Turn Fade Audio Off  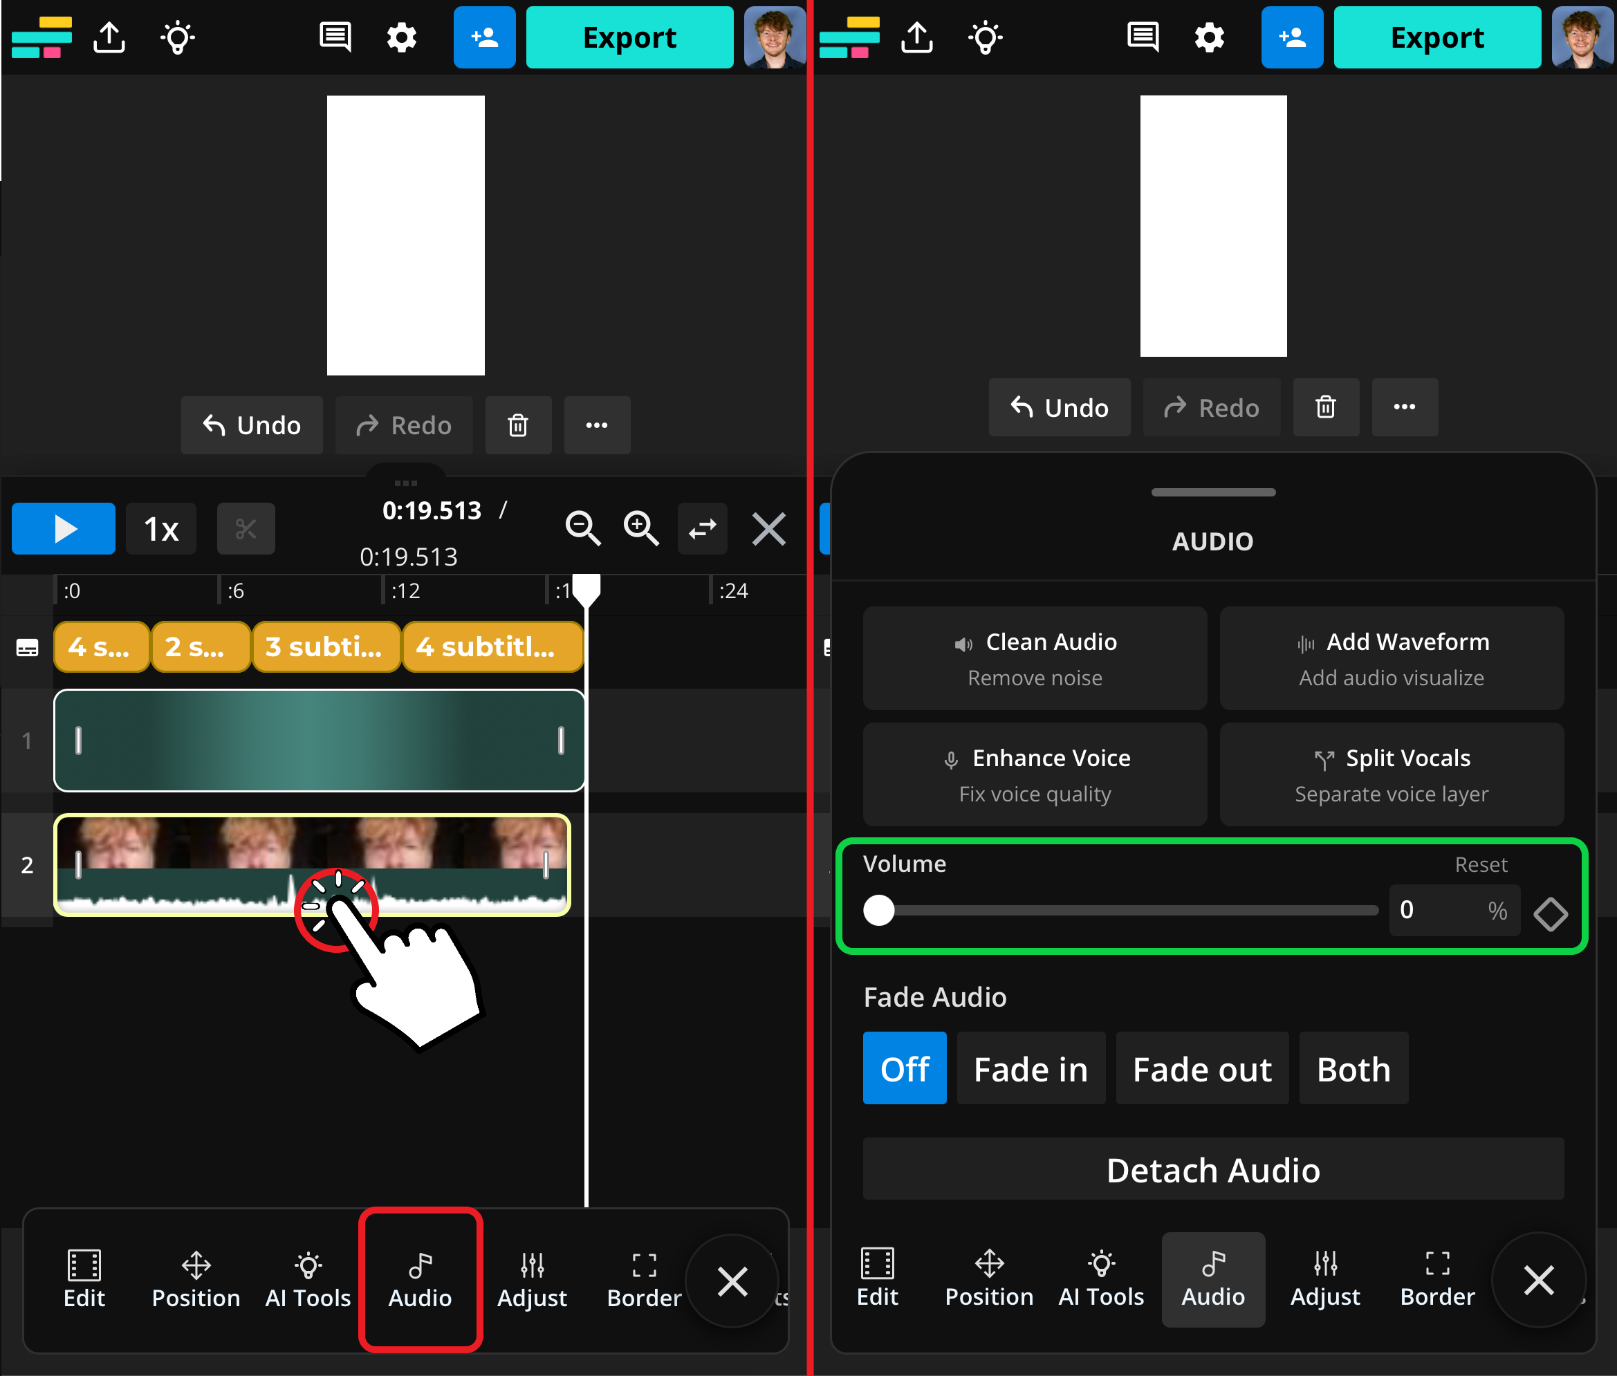click(x=904, y=1068)
